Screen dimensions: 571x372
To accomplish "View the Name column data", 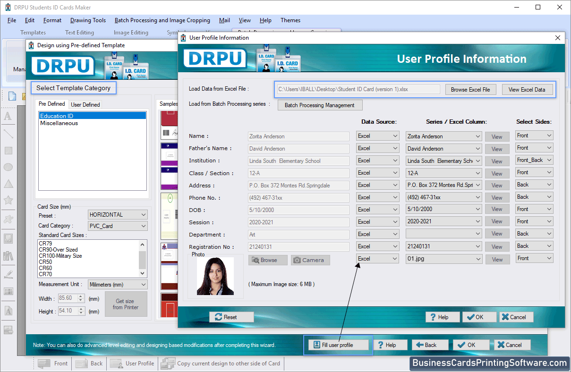I will [x=497, y=137].
